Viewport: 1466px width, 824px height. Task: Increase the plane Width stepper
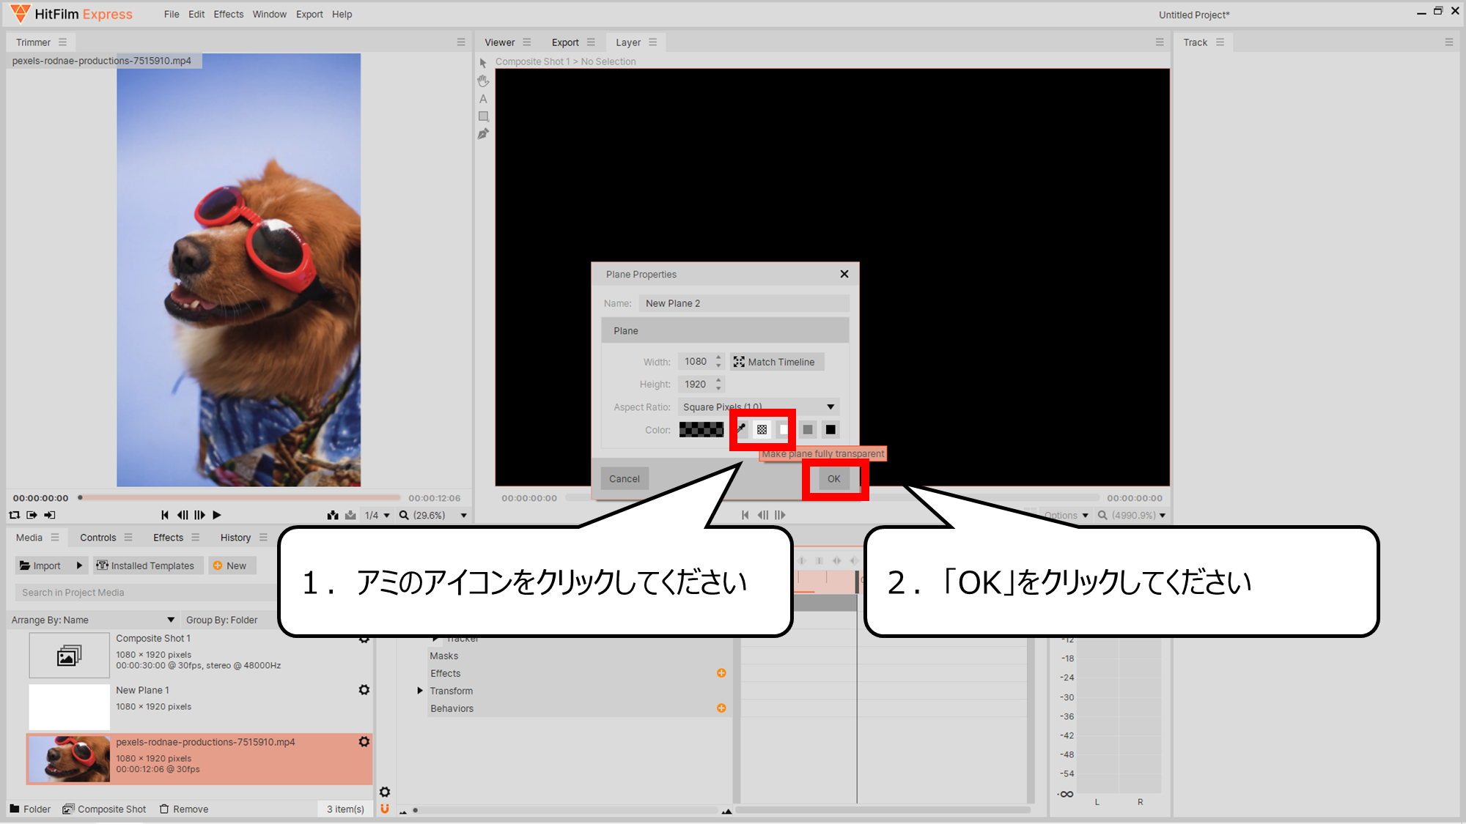[718, 358]
